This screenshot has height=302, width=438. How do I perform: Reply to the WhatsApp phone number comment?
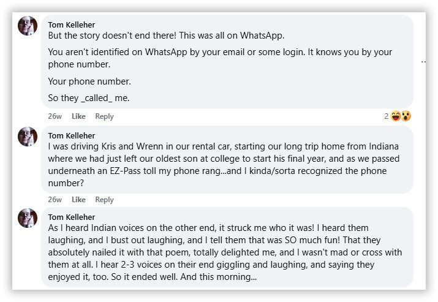point(104,116)
